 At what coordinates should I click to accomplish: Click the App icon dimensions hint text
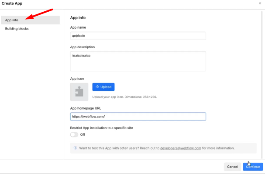[x=124, y=97]
